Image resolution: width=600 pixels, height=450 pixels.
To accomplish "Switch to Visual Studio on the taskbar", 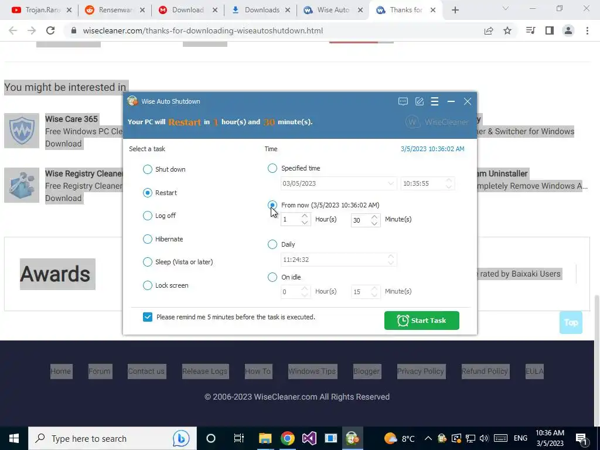I will click(309, 438).
